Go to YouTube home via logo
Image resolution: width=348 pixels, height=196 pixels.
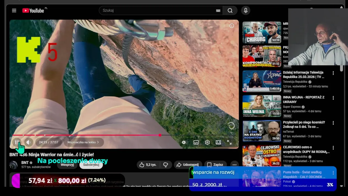[33, 11]
